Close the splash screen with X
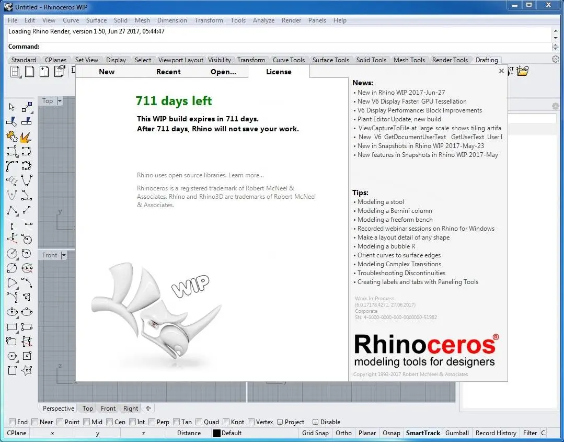This screenshot has width=564, height=442. pyautogui.click(x=501, y=71)
